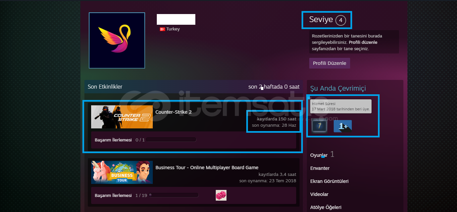Open Business Tour - Online Multiplayer Board Game title
Viewport: 457px width, 212px height.
(207, 168)
